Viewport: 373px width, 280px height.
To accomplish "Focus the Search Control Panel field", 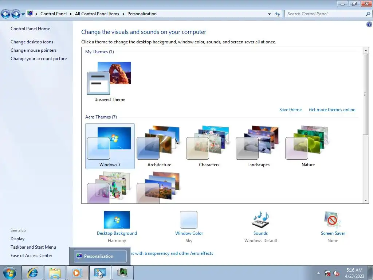I will coord(325,14).
